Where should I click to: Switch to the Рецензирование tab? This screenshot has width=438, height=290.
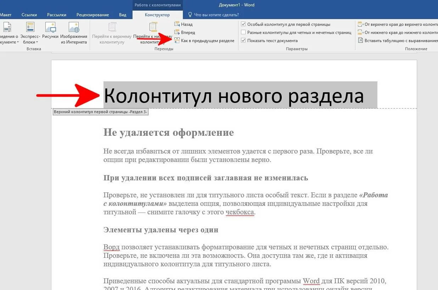click(x=92, y=15)
